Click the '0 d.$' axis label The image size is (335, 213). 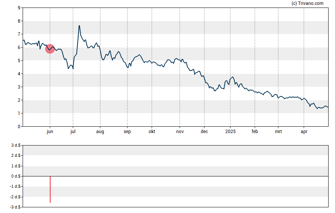point(16,176)
